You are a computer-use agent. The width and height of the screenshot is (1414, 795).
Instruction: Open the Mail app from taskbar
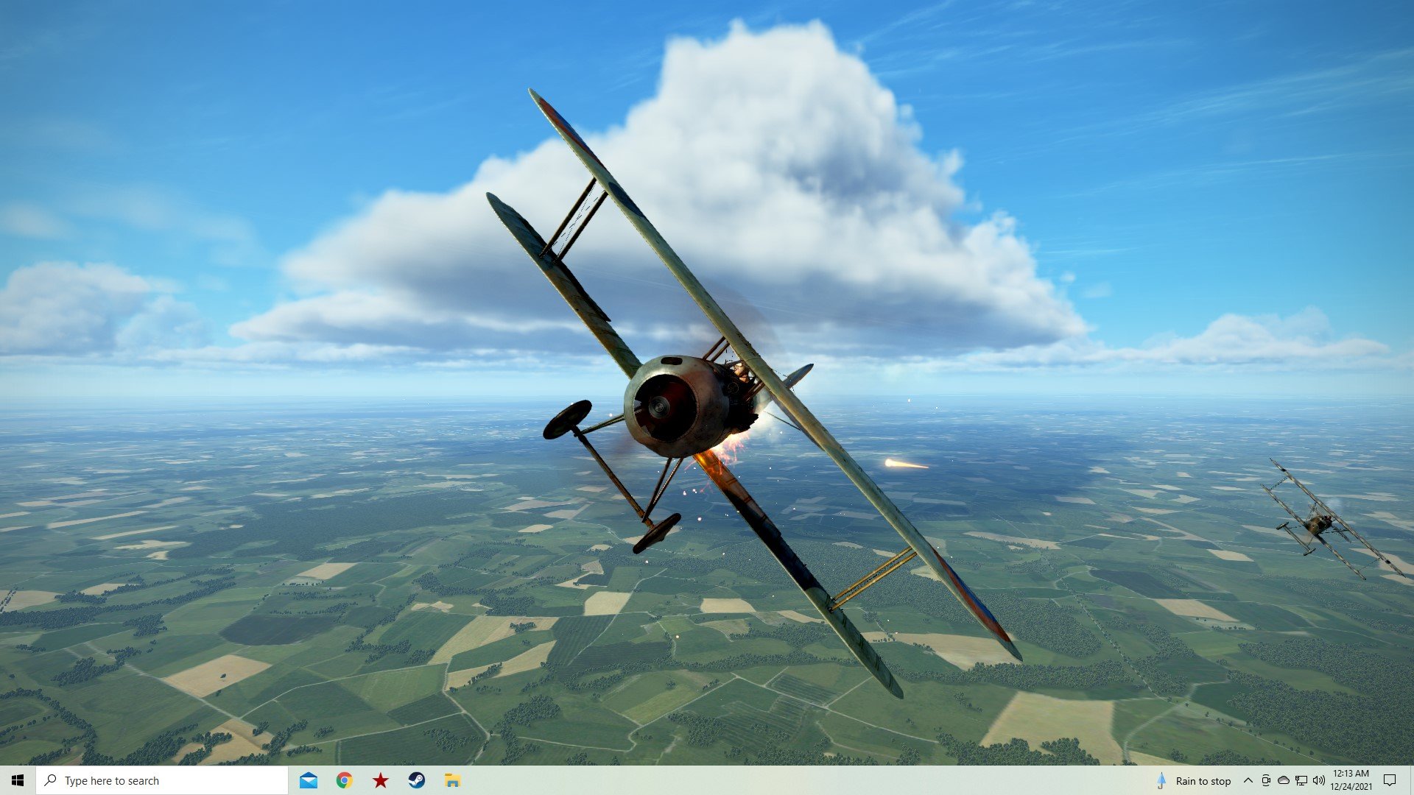tap(309, 780)
